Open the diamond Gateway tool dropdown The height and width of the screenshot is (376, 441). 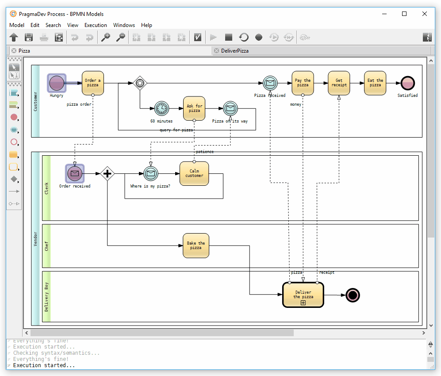point(14,179)
